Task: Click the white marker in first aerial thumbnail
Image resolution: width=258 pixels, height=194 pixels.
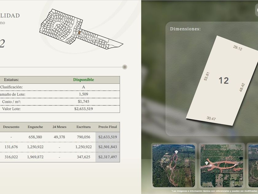Action: tap(176, 152)
